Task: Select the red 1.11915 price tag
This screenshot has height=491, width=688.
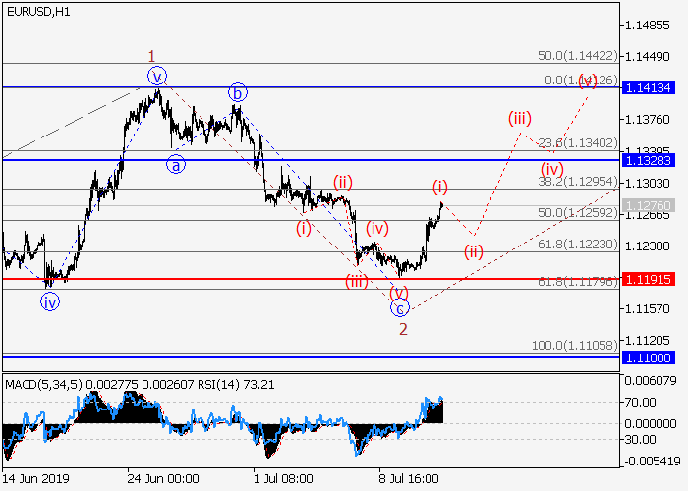Action: click(649, 279)
